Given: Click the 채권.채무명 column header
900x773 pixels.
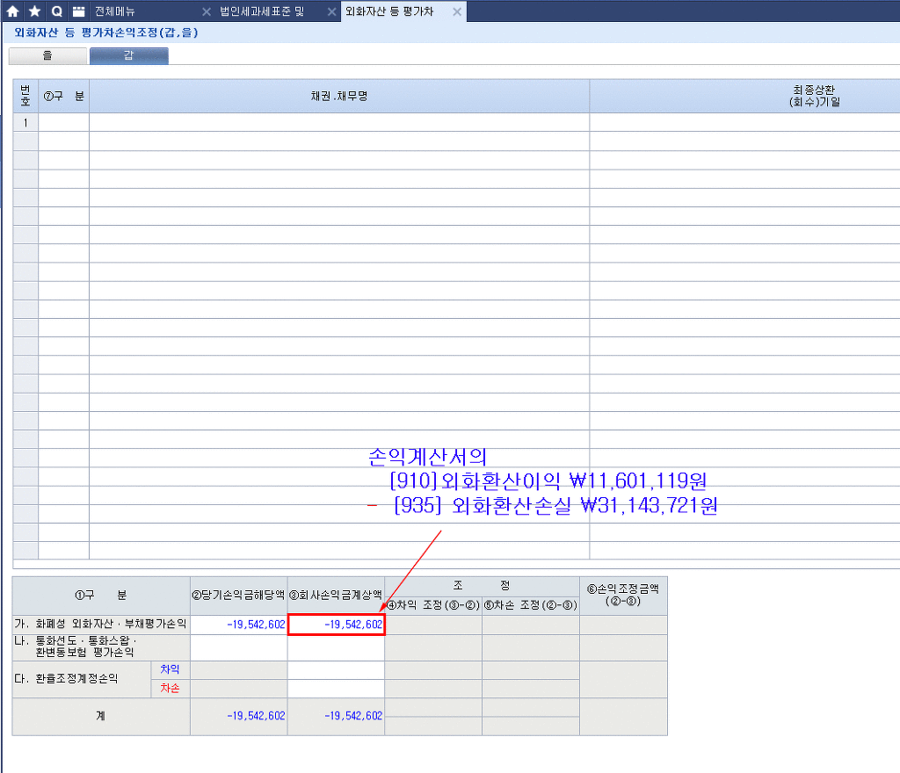Looking at the screenshot, I should 339,97.
